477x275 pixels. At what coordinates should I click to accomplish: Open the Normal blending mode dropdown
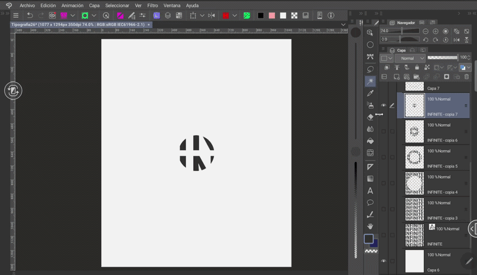410,58
